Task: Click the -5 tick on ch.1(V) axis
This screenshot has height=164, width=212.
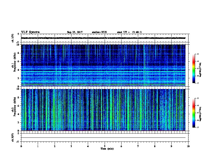Action: (18, 42)
